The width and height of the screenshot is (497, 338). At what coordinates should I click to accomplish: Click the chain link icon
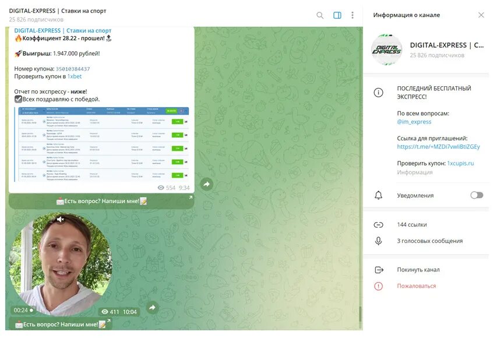pos(379,225)
